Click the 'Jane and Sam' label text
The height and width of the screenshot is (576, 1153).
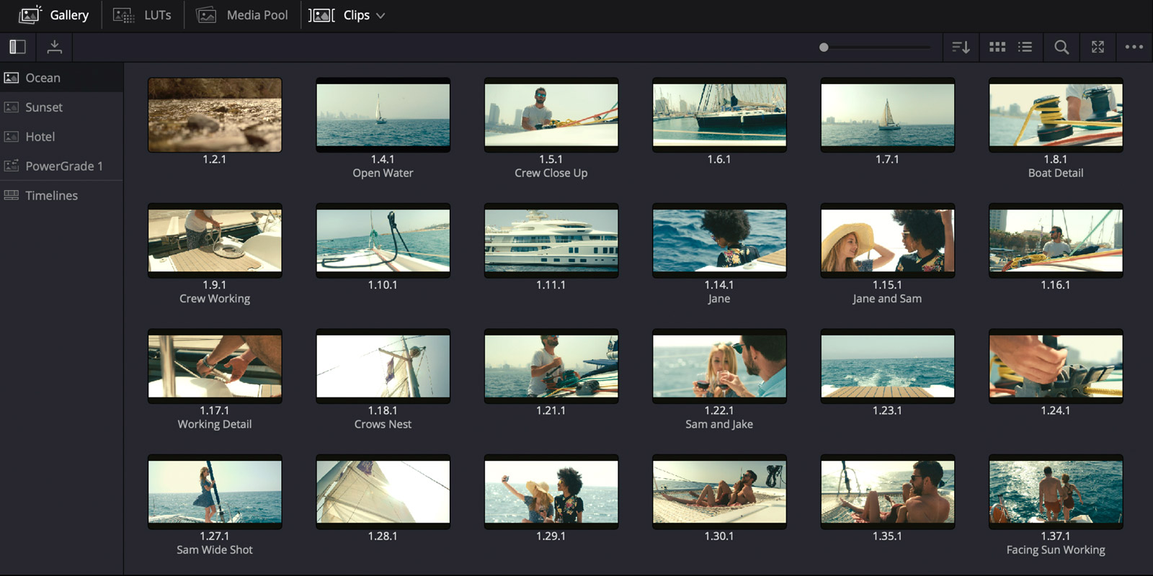pyautogui.click(x=888, y=299)
